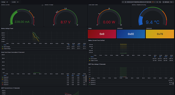The width and height of the screenshot is (175, 95).
Task: Toggle Output Voltage series in legend
Action: (x=7, y=49)
